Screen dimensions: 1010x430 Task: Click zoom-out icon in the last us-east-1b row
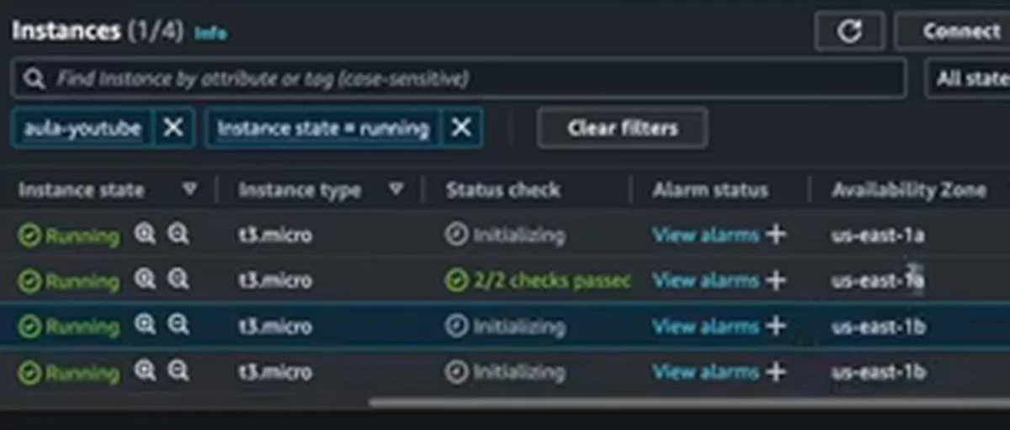click(177, 370)
